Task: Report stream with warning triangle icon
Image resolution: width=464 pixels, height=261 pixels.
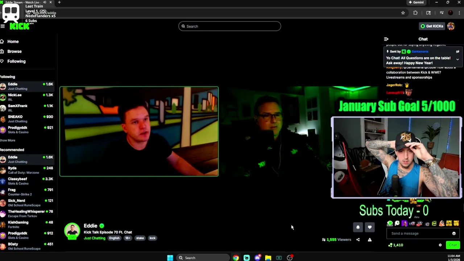Action: click(369, 240)
